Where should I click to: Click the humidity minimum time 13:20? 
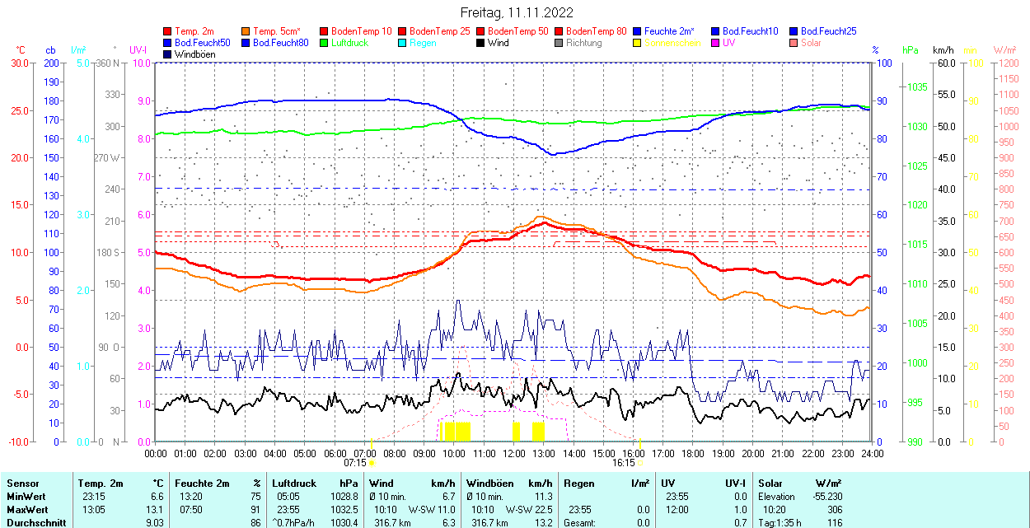(190, 497)
